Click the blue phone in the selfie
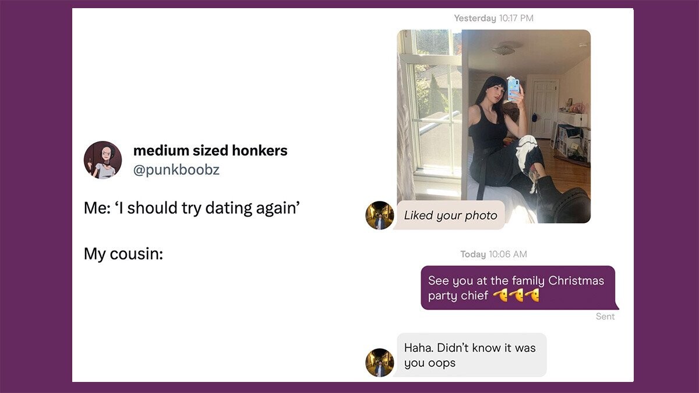This screenshot has height=393, width=699. pos(513,88)
